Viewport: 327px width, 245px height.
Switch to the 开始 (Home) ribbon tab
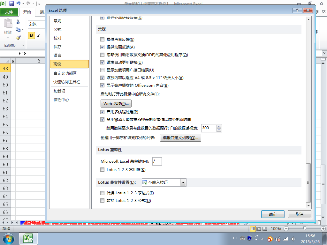point(27,12)
